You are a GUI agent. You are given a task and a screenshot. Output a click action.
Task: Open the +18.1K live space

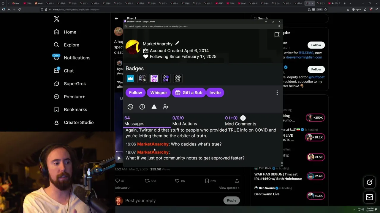click(315, 137)
